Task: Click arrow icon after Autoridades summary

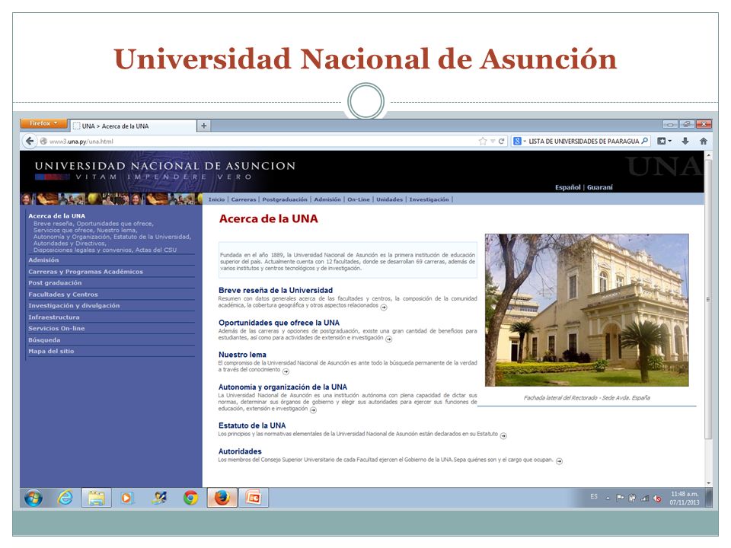Action: pos(560,461)
